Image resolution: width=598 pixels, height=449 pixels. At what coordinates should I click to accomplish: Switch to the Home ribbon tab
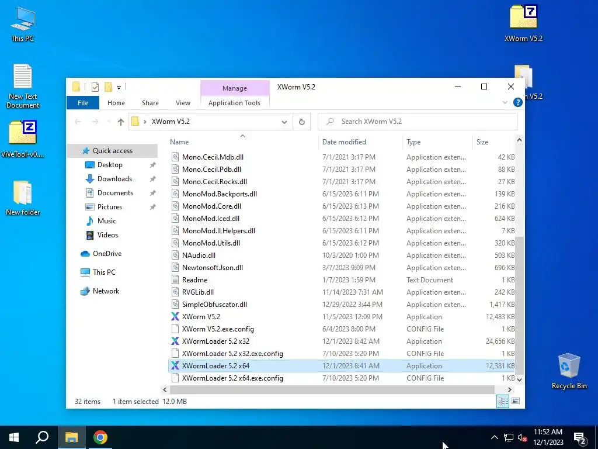click(x=116, y=103)
